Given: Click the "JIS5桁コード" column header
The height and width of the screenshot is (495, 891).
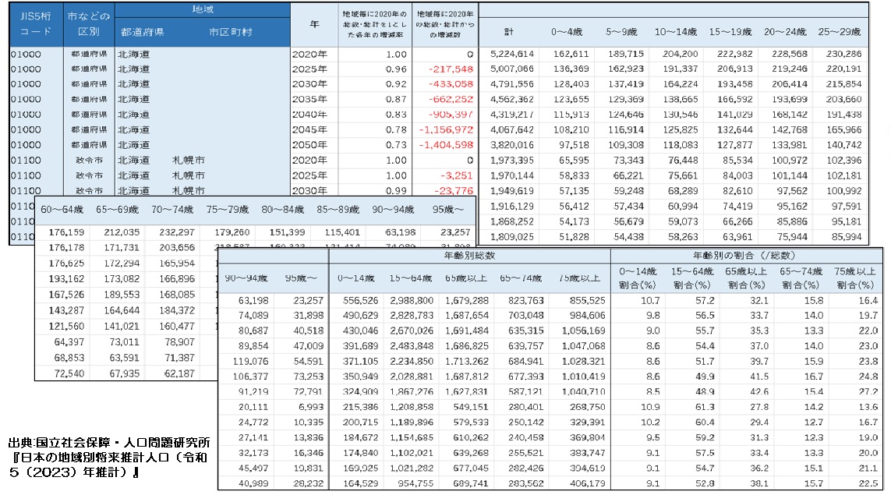Looking at the screenshot, I should click(36, 24).
